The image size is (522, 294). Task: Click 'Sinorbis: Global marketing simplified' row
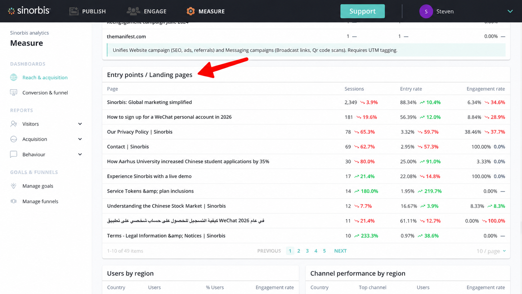[306, 102]
